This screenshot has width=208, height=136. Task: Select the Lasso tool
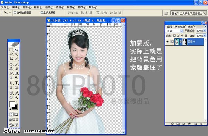coord(11,54)
